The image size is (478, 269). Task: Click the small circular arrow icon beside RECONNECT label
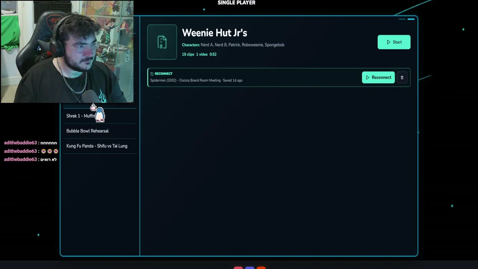pyautogui.click(x=152, y=74)
